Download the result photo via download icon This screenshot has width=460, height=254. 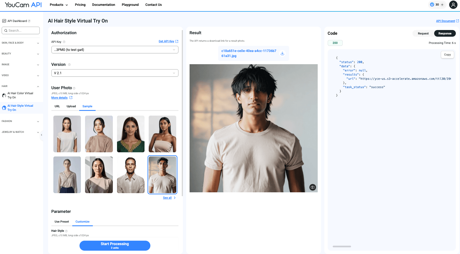282,53
